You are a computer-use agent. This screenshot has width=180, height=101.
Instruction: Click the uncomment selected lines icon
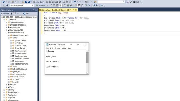[89, 5]
